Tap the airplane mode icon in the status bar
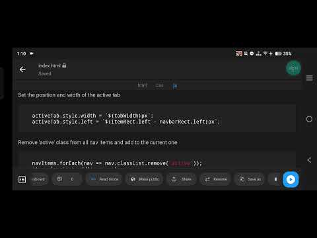This screenshot has height=238, width=317. point(271,54)
